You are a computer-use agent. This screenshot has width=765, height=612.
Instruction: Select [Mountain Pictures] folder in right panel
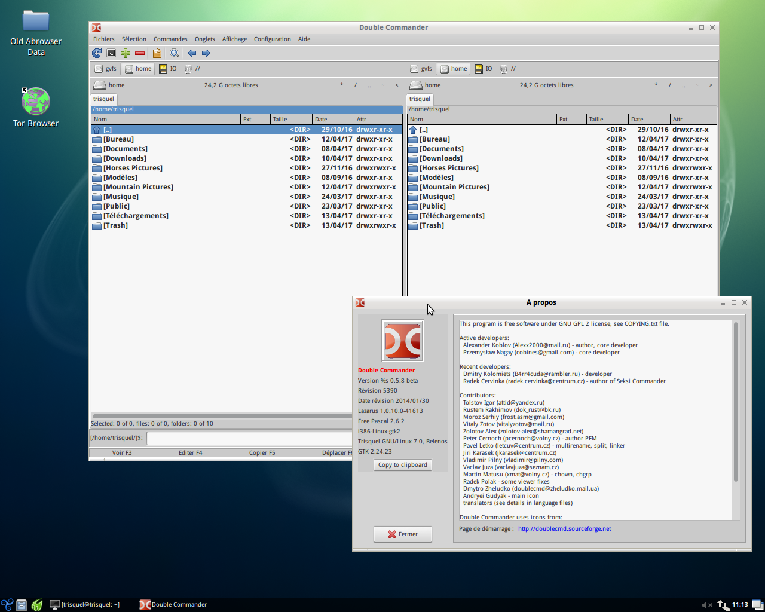click(x=562, y=187)
